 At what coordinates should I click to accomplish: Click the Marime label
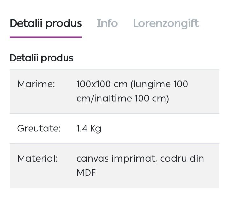tap(36, 84)
